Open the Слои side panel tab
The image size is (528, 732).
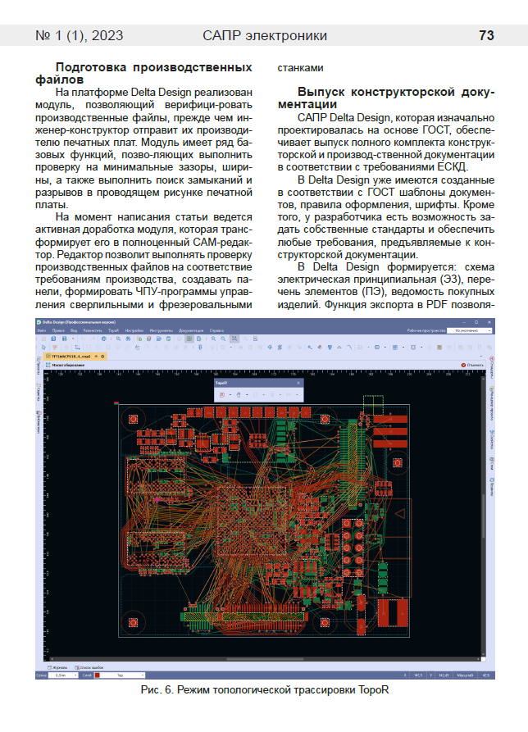coord(492,464)
